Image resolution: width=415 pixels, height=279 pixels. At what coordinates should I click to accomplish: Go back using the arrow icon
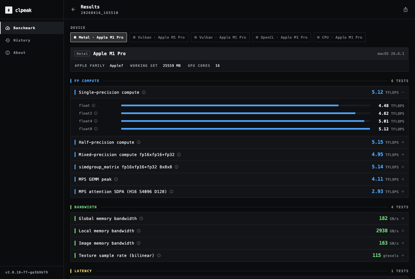click(73, 9)
